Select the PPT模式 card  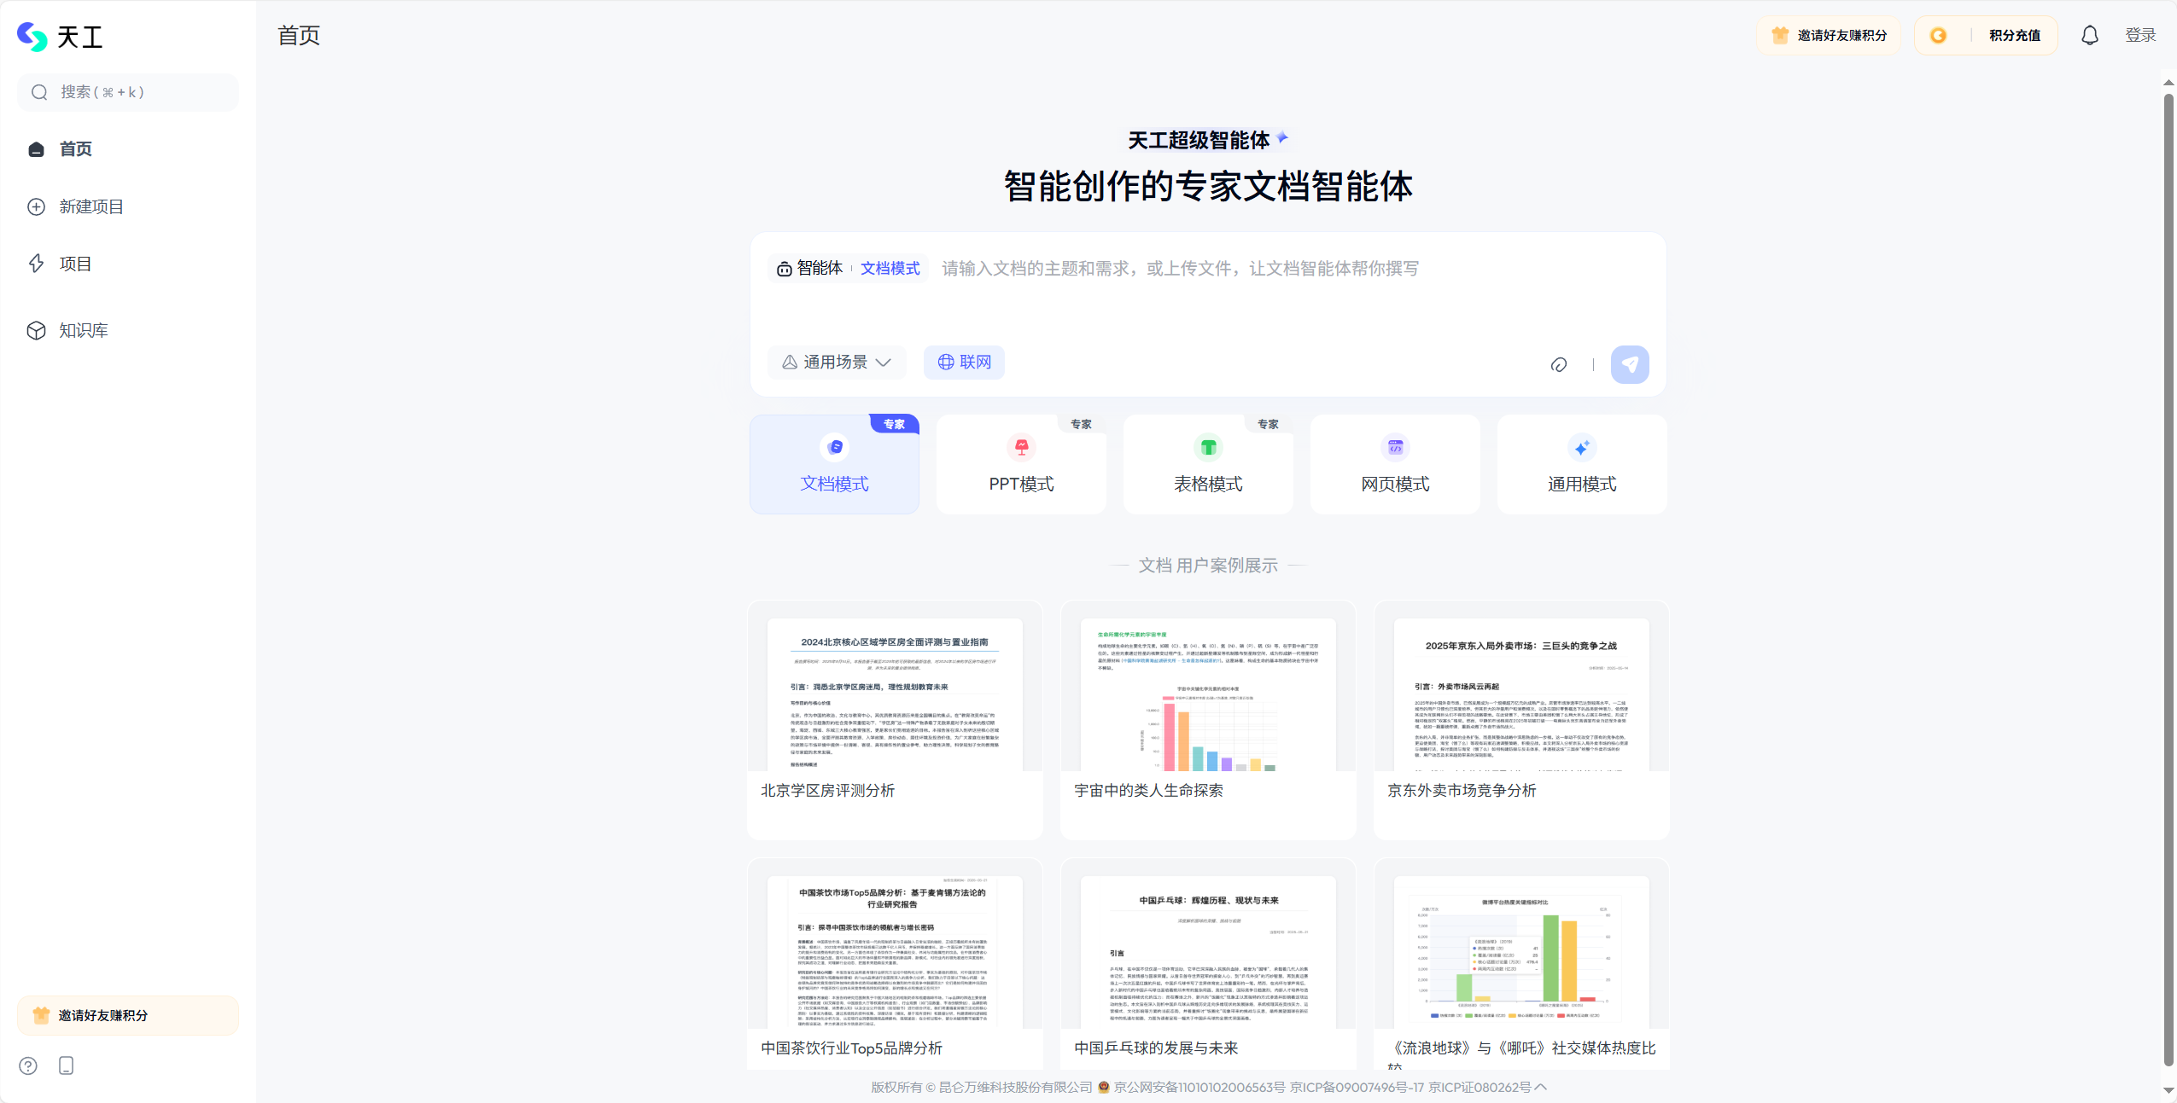tap(1021, 464)
